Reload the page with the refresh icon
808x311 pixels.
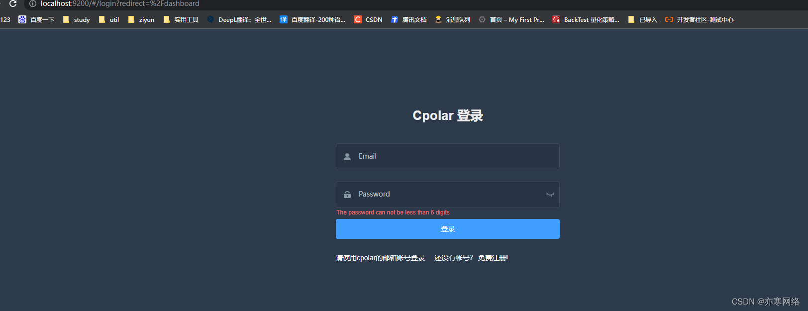click(x=13, y=3)
